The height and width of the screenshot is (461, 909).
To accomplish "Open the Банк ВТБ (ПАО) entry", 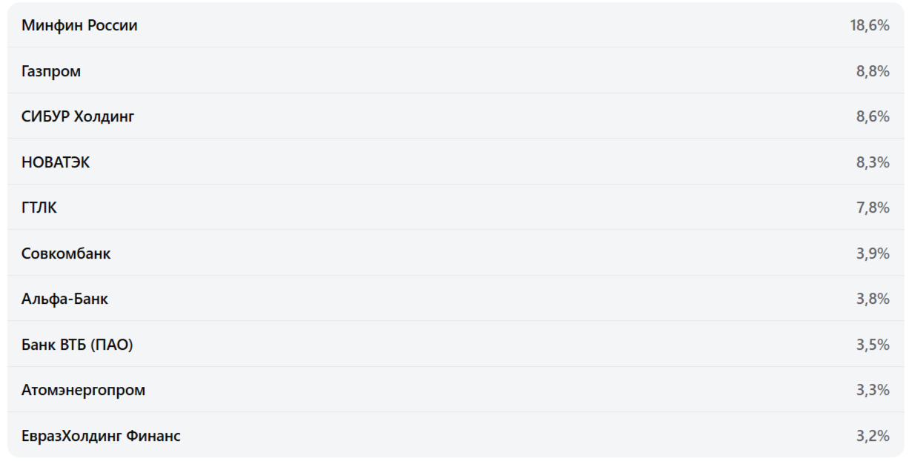I will pyautogui.click(x=77, y=345).
